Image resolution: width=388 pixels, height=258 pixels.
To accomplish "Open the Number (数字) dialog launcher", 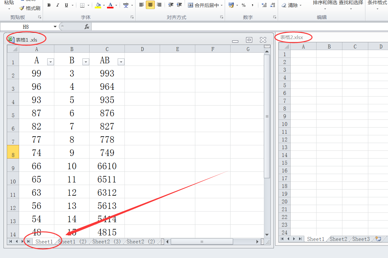I will (275, 17).
